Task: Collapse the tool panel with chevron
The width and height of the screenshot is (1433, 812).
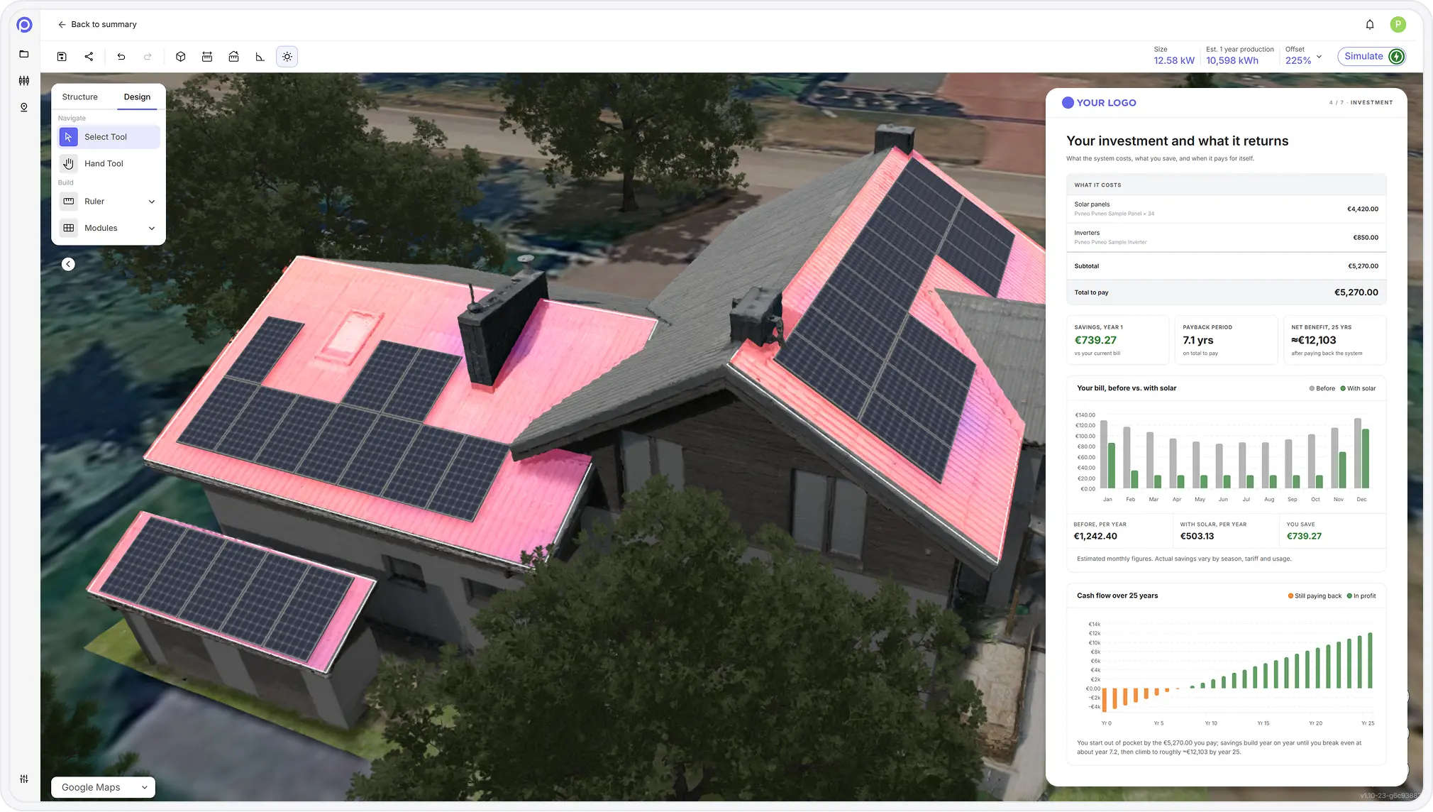Action: [68, 264]
